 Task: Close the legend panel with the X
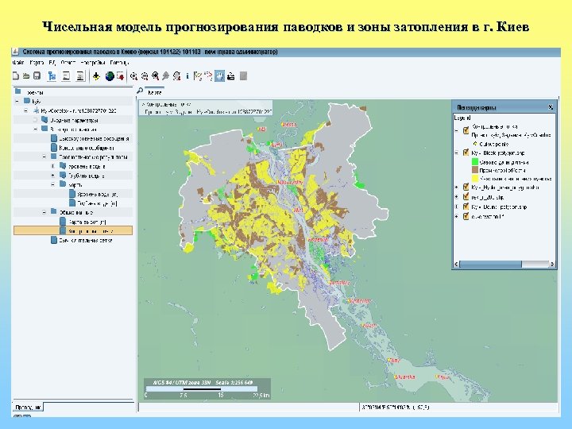coord(551,106)
